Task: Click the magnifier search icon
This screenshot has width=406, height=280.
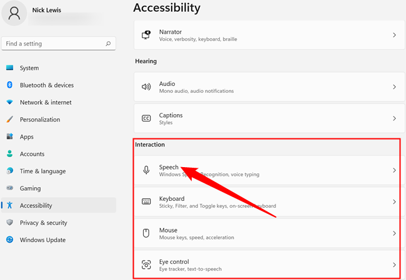Action: tap(108, 44)
